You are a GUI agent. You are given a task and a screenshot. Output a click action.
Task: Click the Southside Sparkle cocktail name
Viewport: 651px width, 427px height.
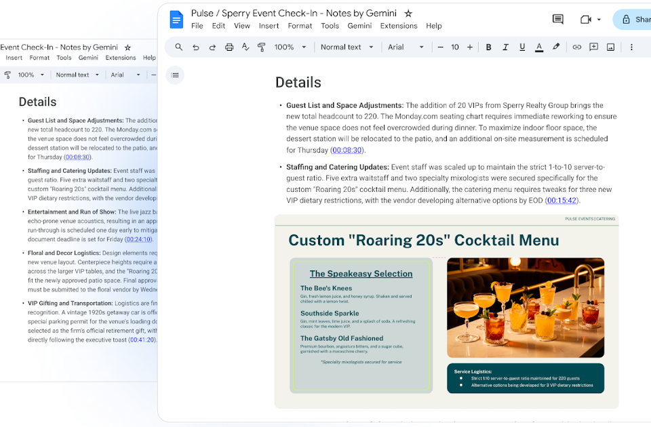(330, 313)
